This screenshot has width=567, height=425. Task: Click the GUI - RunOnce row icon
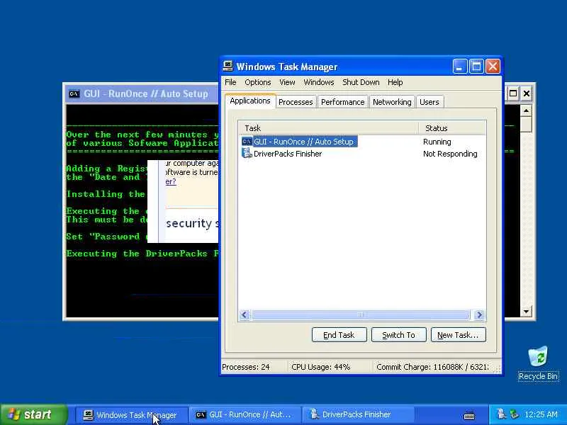[247, 142]
